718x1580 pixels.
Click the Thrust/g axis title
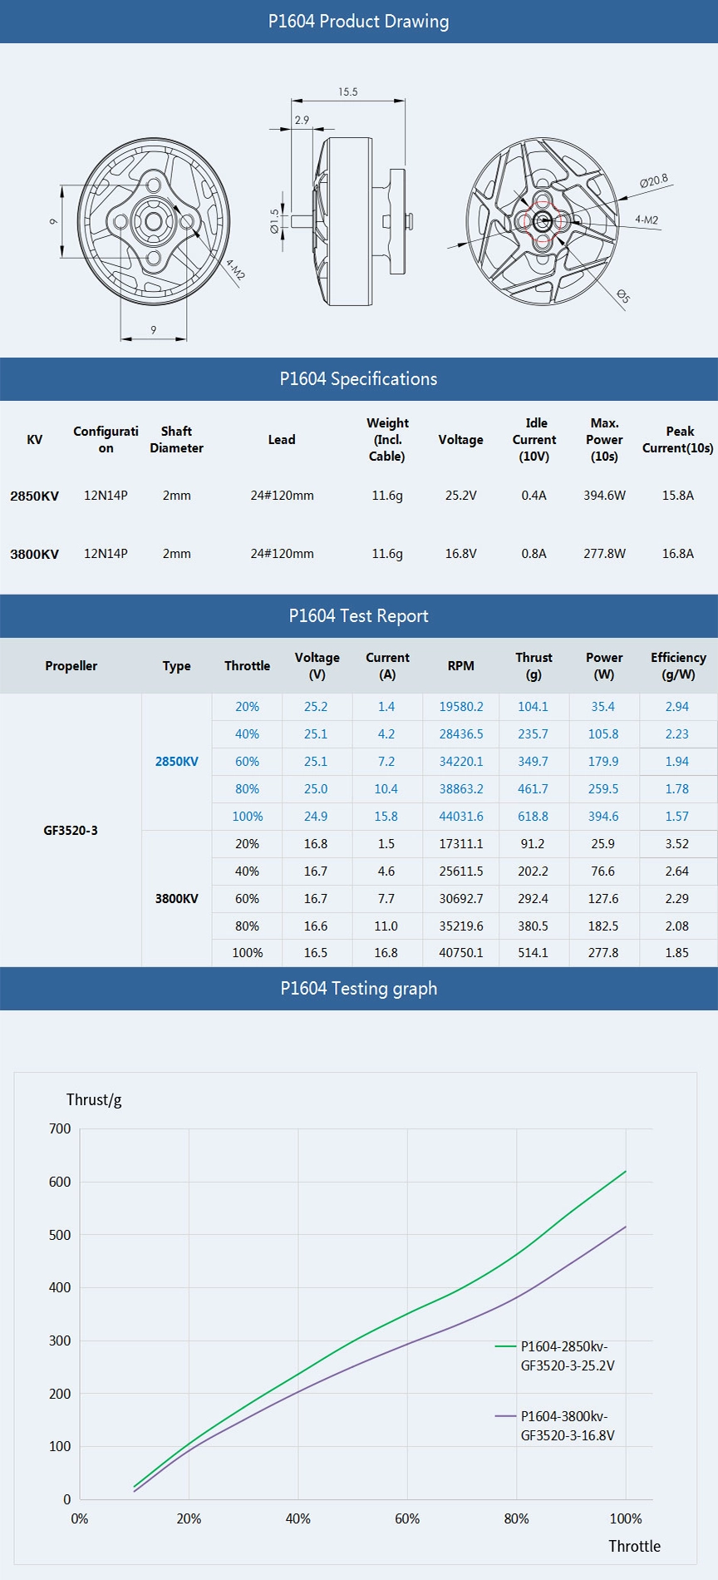[94, 1100]
